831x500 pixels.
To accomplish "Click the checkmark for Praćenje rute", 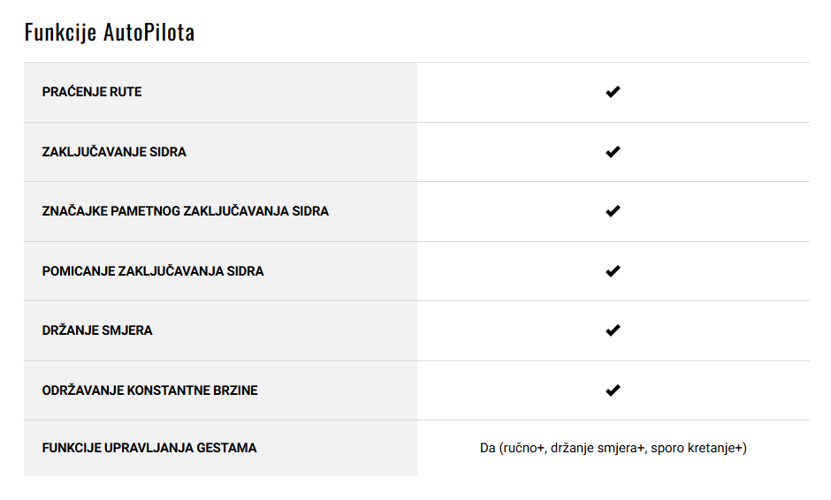I will 613,92.
